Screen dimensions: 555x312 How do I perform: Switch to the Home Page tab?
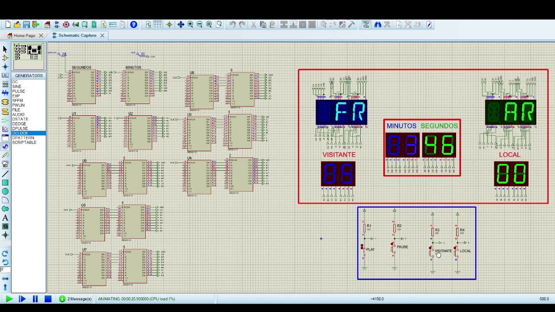tap(24, 36)
